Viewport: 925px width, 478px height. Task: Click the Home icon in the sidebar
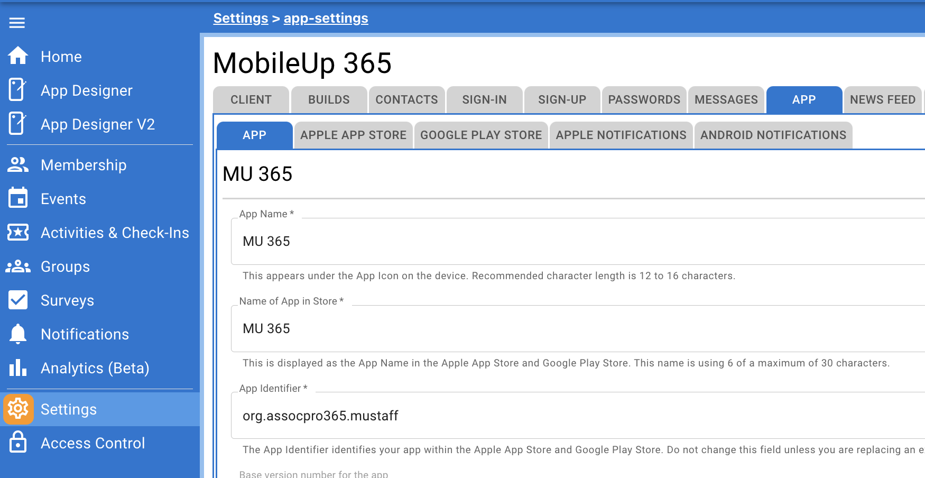17,56
